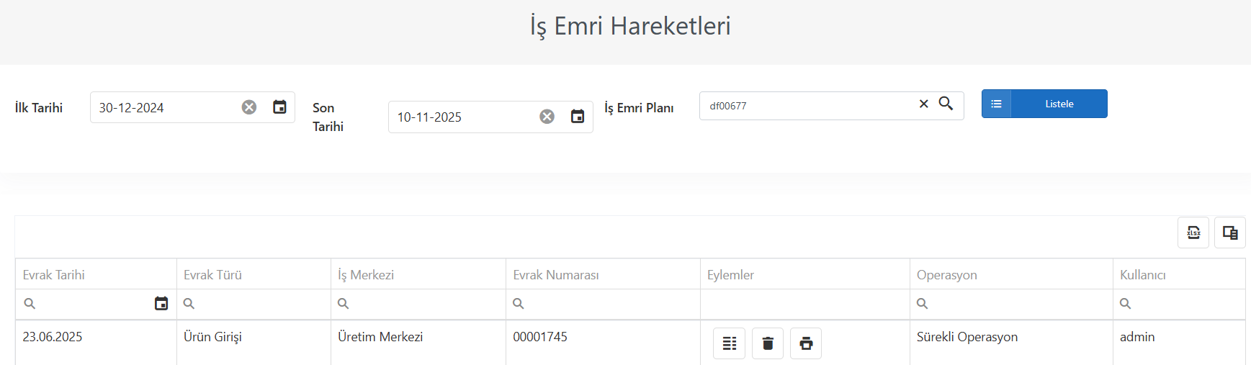Sort by the Kullanıcı column header
This screenshot has width=1251, height=365.
[1179, 274]
